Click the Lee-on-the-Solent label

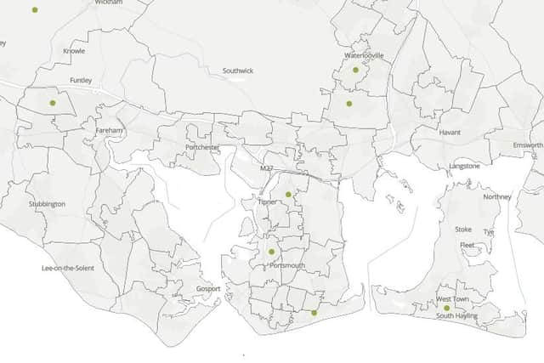coord(68,269)
